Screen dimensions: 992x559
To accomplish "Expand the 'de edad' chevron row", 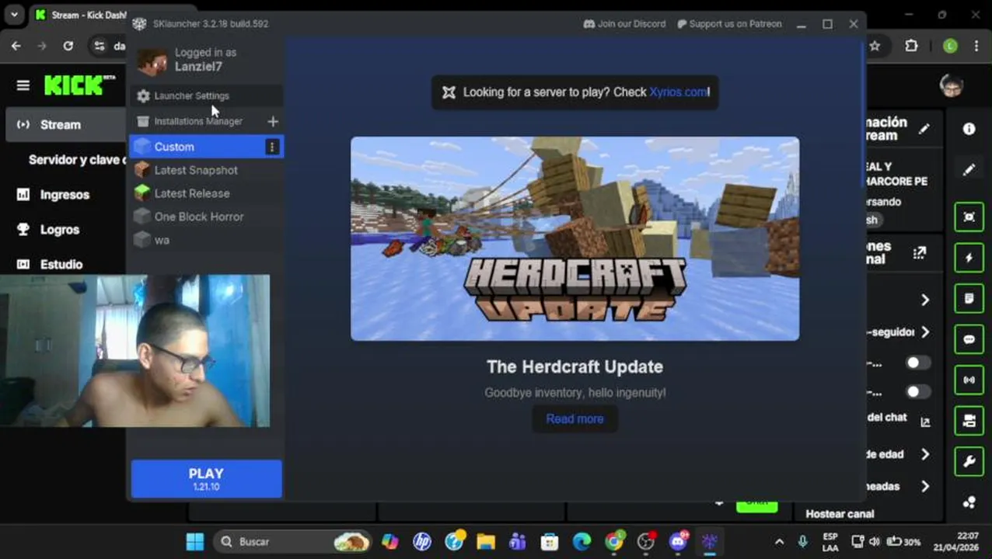I will (924, 454).
